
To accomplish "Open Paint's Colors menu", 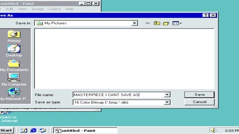I will pos(55,9).
